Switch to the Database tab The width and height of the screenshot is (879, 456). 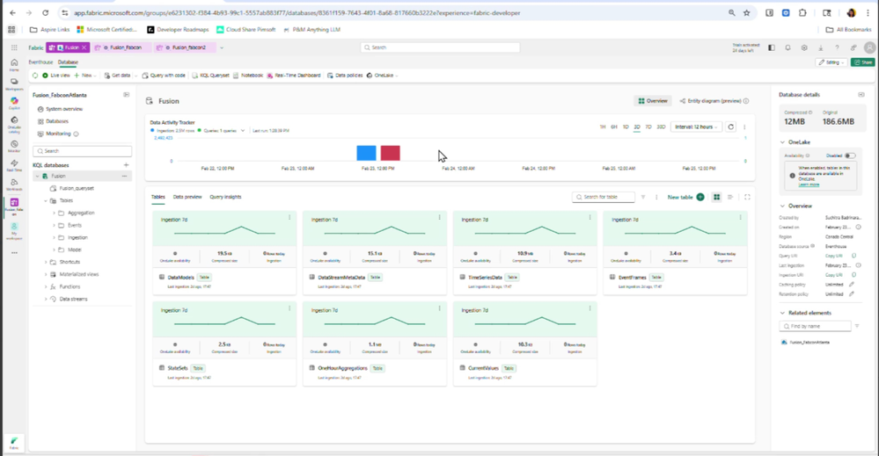68,62
